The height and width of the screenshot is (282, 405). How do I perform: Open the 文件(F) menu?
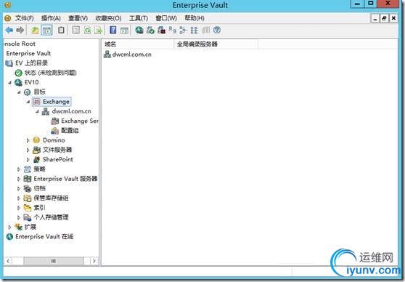[24, 18]
